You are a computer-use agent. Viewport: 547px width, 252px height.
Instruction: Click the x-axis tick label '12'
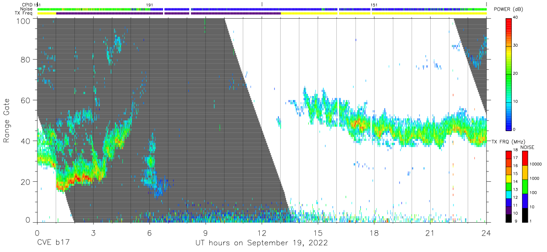click(x=262, y=232)
